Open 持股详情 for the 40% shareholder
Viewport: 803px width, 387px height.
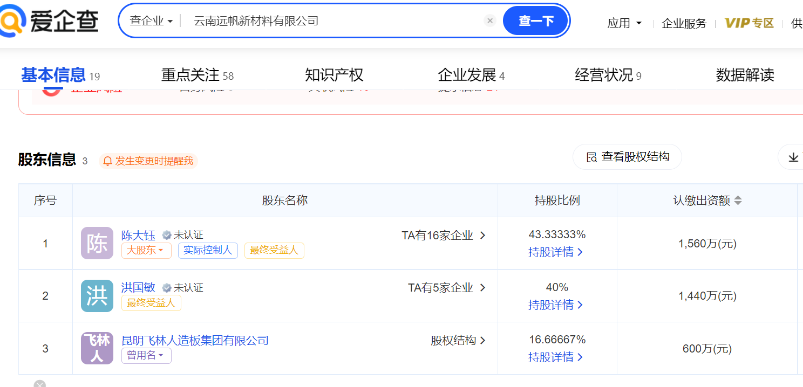point(556,305)
